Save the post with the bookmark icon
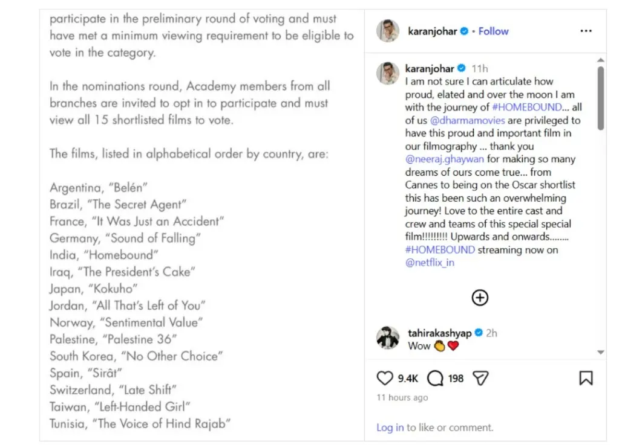Screen dimensions: 622x445 point(586,379)
